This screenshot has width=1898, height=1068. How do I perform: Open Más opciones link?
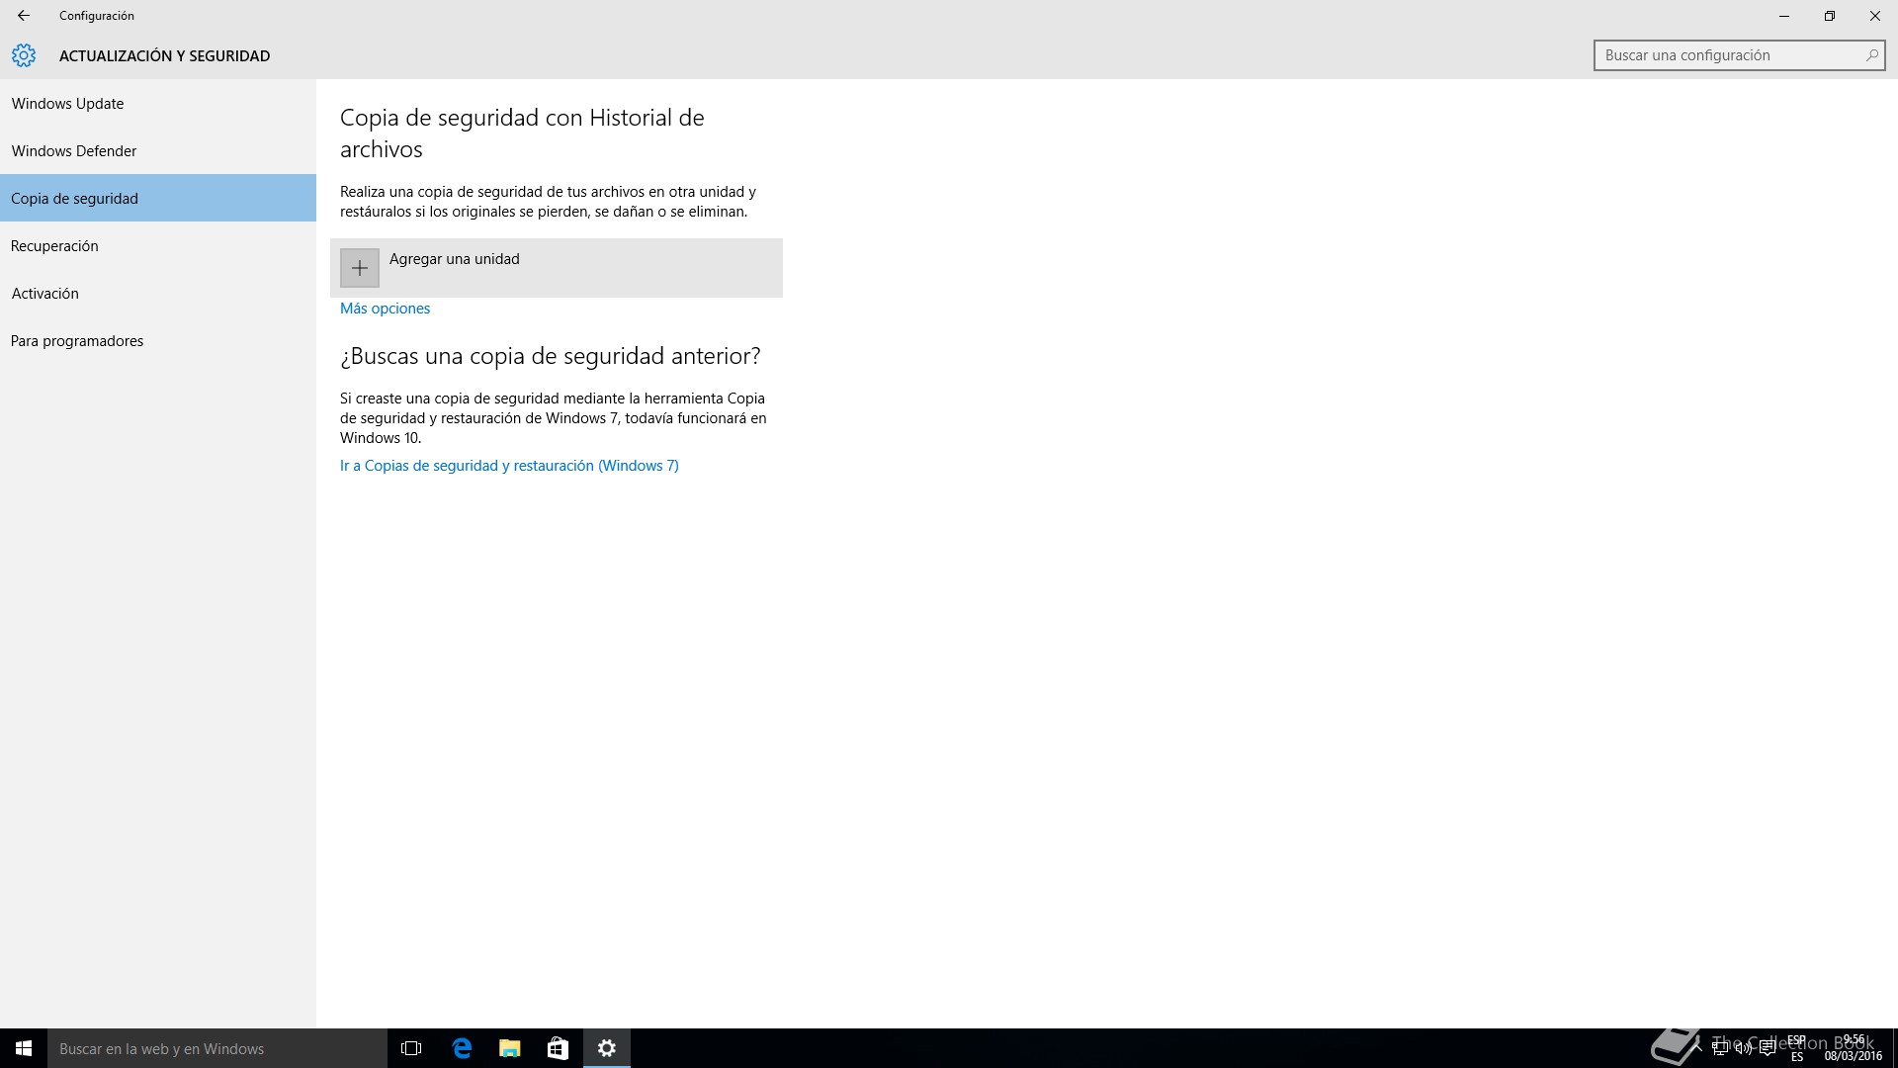point(385,309)
